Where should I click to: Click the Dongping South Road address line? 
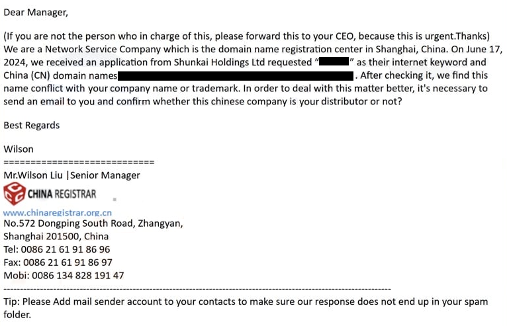93,224
